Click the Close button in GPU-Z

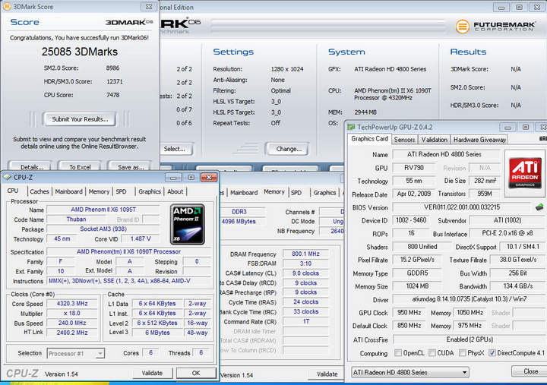pyautogui.click(x=530, y=371)
